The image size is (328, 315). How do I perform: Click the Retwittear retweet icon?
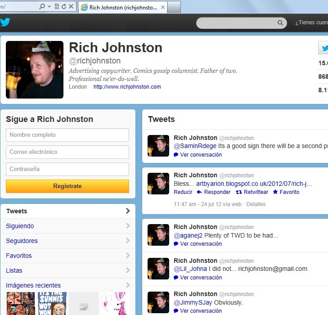click(238, 192)
